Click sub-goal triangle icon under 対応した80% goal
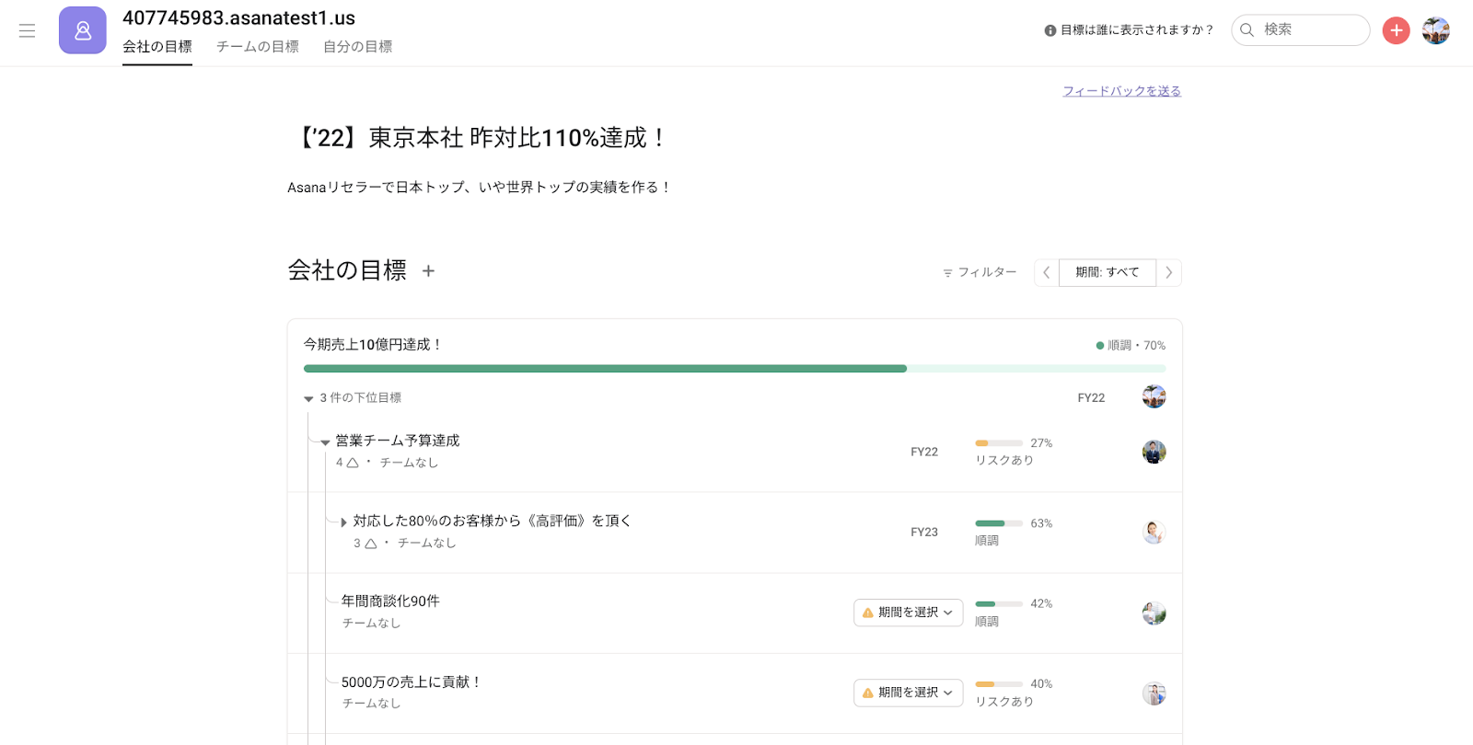Image resolution: width=1473 pixels, height=745 pixels. (371, 544)
